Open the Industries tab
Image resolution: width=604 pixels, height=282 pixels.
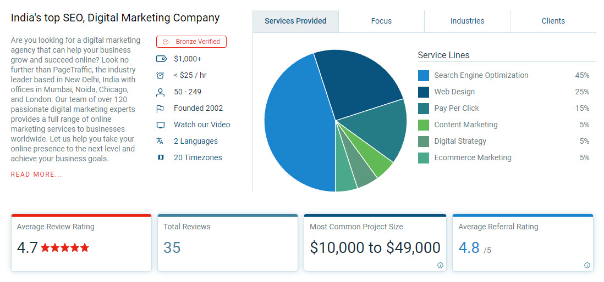(467, 21)
